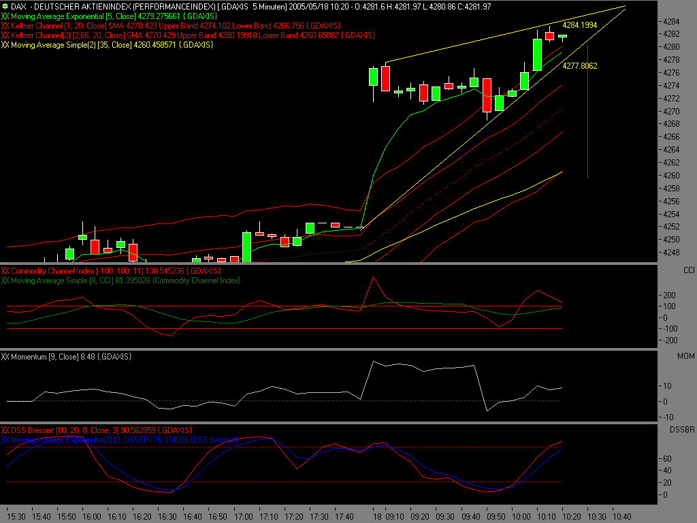
Task: Click the 10:00 time axis label
Action: pyautogui.click(x=521, y=516)
